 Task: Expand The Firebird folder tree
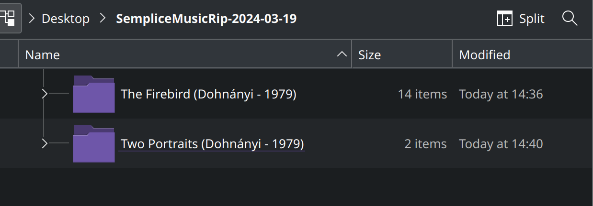tap(45, 94)
